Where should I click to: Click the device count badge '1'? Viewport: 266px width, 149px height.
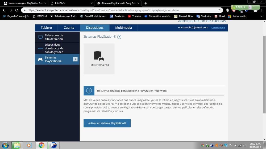pyautogui.click(x=75, y=59)
